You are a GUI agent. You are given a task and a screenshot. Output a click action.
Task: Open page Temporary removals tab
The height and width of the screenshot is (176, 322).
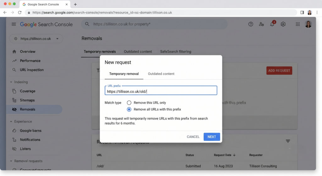click(100, 52)
